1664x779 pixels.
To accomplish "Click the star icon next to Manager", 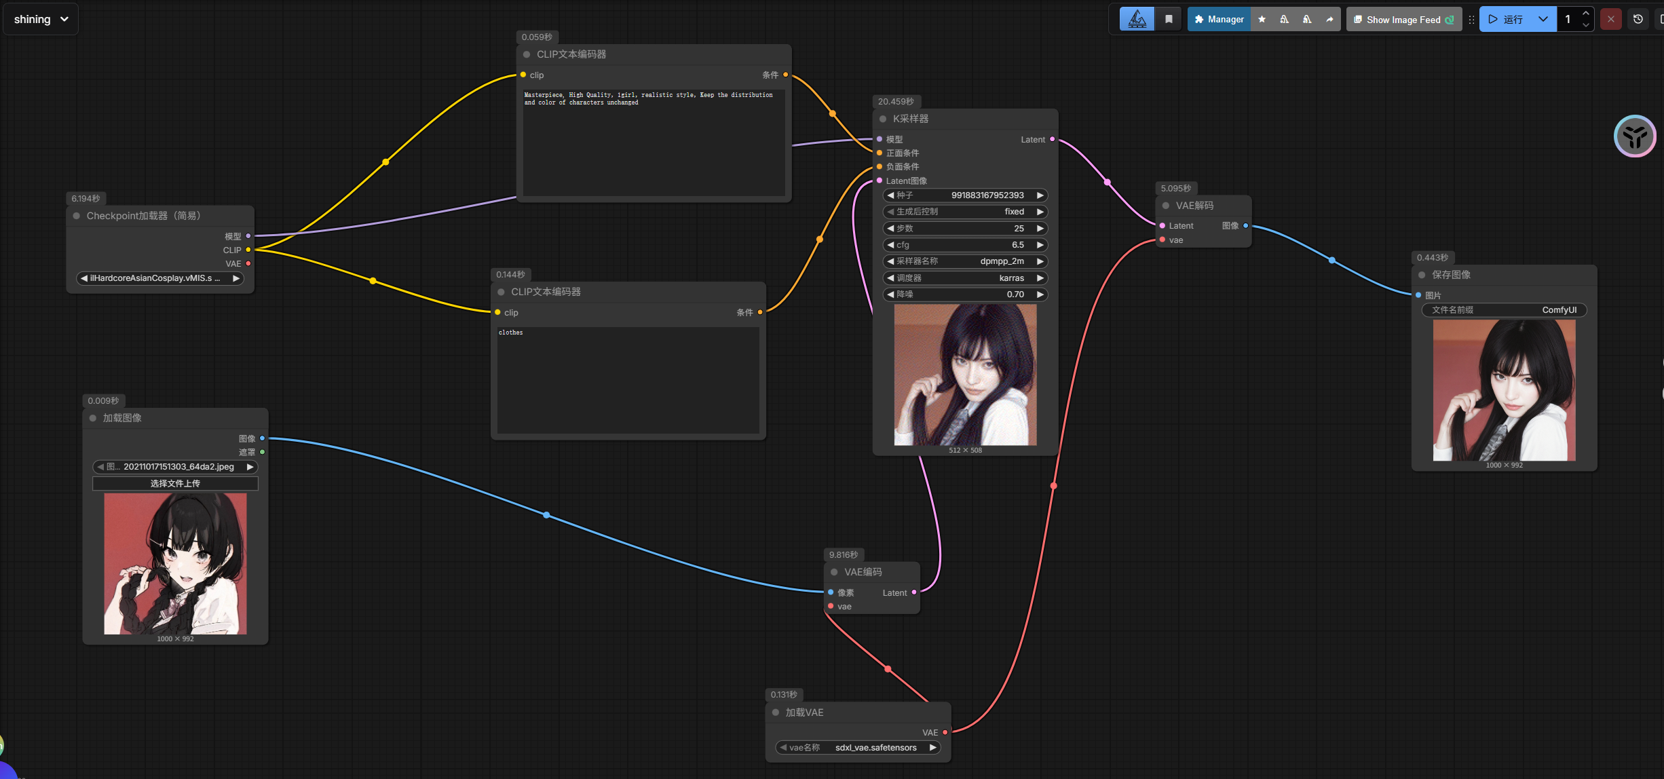I will point(1262,19).
